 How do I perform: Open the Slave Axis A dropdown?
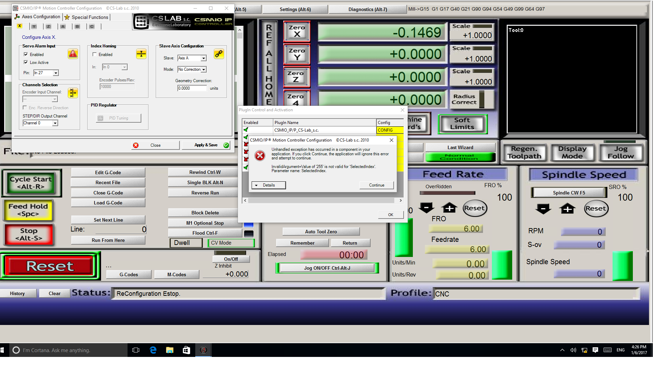click(x=203, y=58)
